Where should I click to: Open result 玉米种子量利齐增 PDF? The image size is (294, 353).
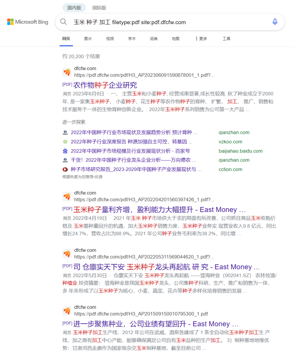pyautogui.click(x=155, y=210)
